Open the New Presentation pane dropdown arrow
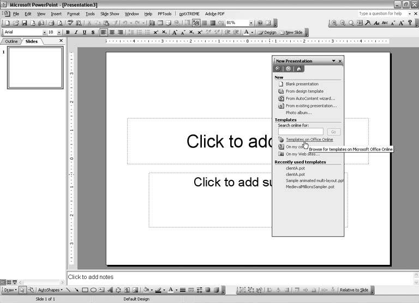 click(333, 61)
